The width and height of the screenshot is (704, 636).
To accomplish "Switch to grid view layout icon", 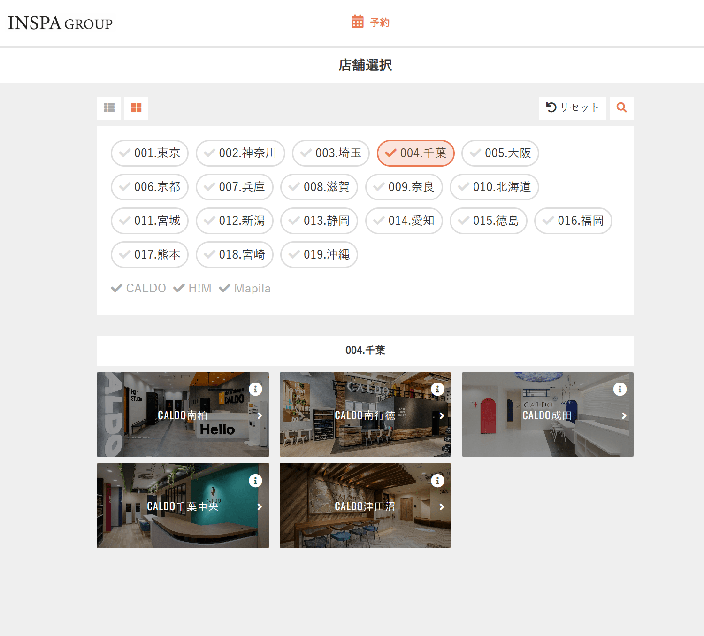I will (x=136, y=108).
